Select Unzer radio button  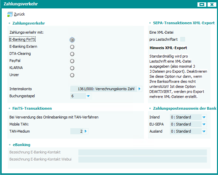[72, 75]
